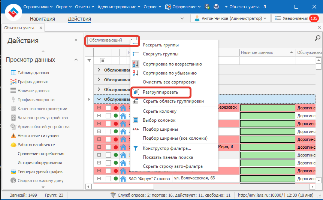323x200 pixels.
Task: Click the Уведомления notifications button
Action: pos(295,18)
